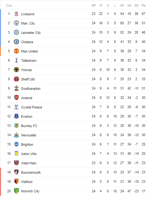Select the Crystal Palace team name

pos(32,107)
